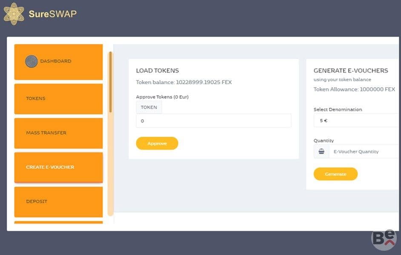401x255 pixels.
Task: Open the Deposit menu item
Action: click(x=59, y=202)
